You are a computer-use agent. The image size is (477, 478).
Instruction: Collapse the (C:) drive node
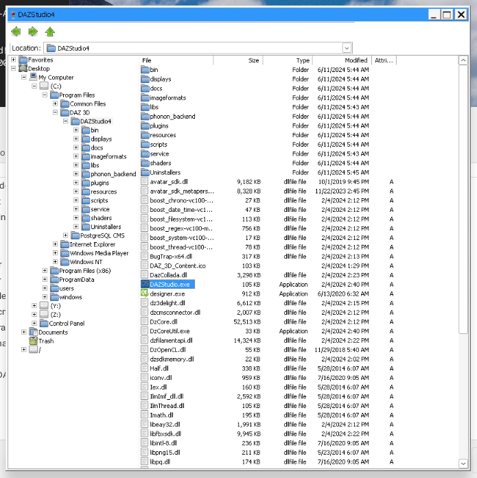click(34, 86)
